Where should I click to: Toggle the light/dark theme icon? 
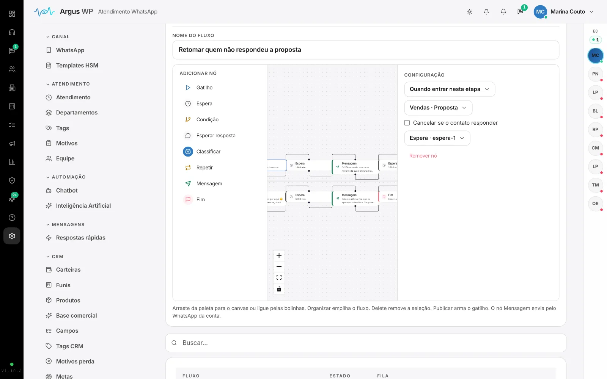pos(469,12)
